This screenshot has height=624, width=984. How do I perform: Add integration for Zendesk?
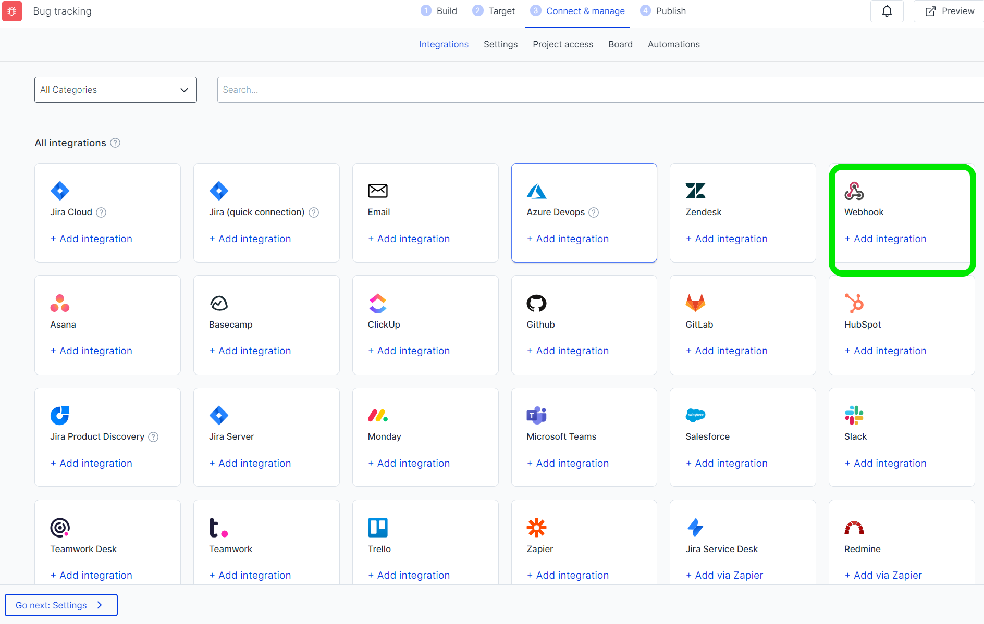tap(727, 239)
